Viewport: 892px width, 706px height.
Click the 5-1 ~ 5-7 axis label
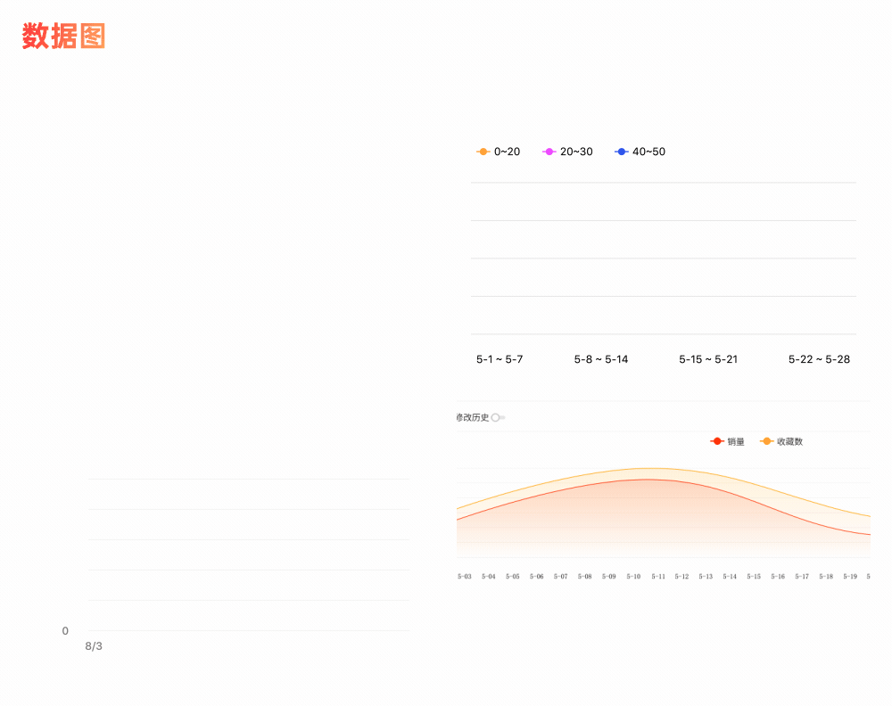click(500, 359)
